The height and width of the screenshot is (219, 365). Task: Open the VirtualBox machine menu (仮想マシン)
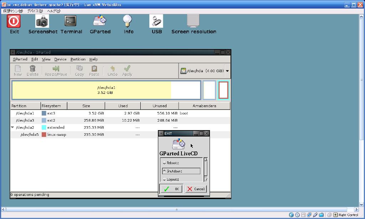click(13, 11)
